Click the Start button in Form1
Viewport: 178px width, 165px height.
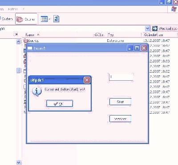point(120,102)
